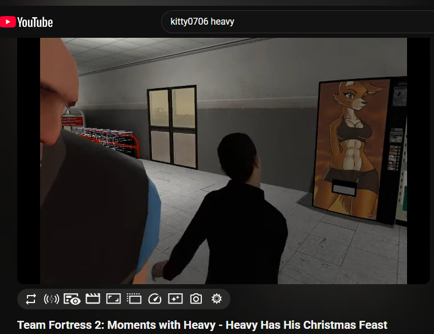Activate the cinema mode clapperboard icon
Screen dimensions: 434x334
pyautogui.click(x=92, y=299)
